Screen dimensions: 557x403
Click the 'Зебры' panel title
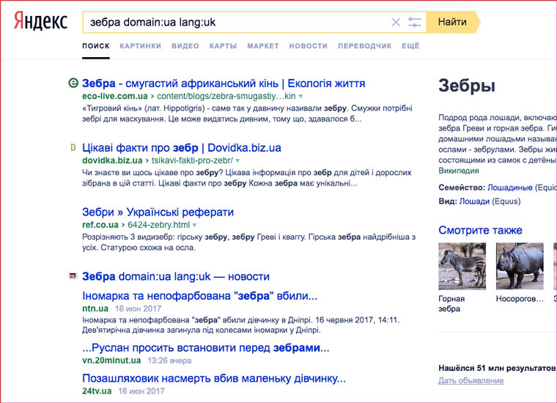(x=467, y=86)
